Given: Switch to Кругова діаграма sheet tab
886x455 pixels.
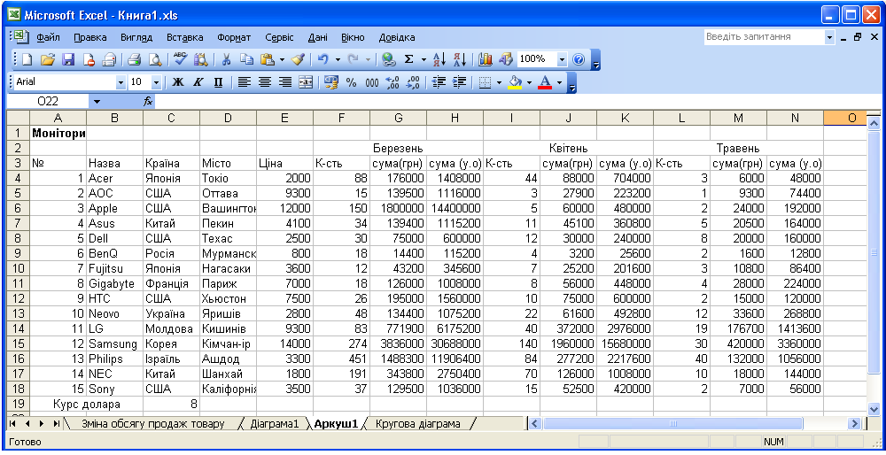Looking at the screenshot, I should coord(417,423).
